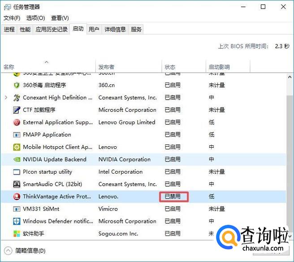
Task: Click the Mobile Hotspot Client gear icon
Action: [17, 147]
